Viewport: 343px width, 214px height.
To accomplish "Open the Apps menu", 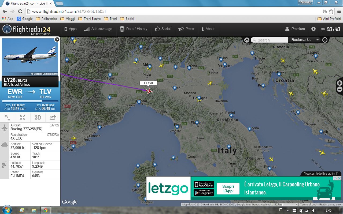I will point(70,29).
